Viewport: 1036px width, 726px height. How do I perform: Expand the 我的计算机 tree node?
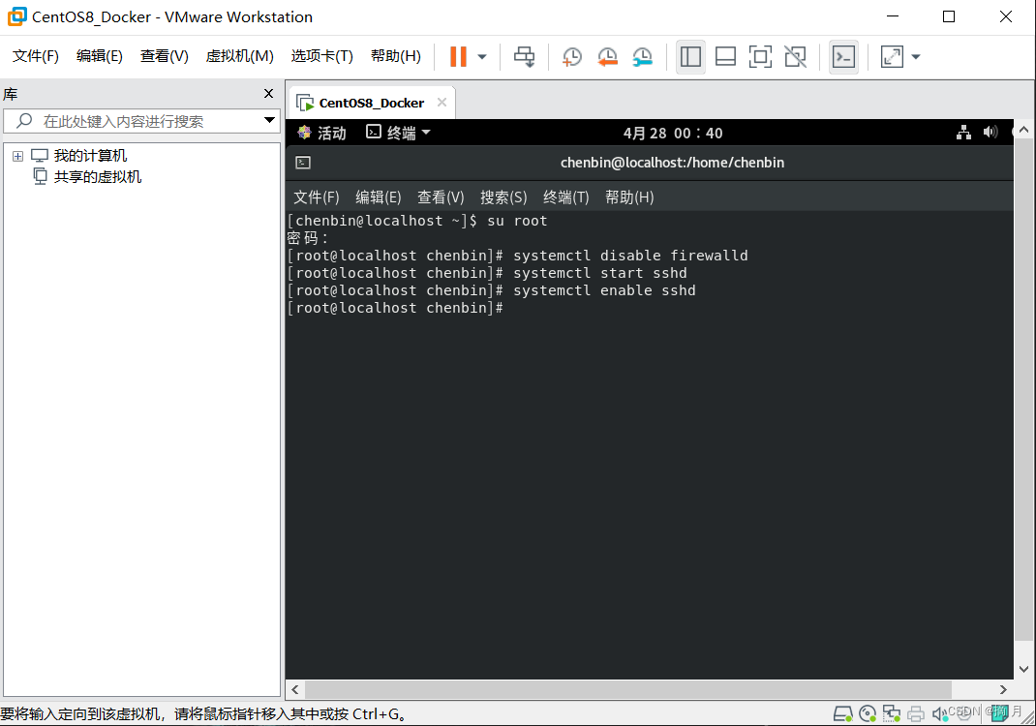(x=17, y=157)
